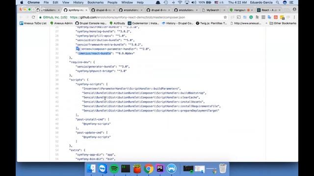This screenshot has width=314, height=176.
Task: Click the Thu 4:22 AM clock
Action: click(x=237, y=2)
